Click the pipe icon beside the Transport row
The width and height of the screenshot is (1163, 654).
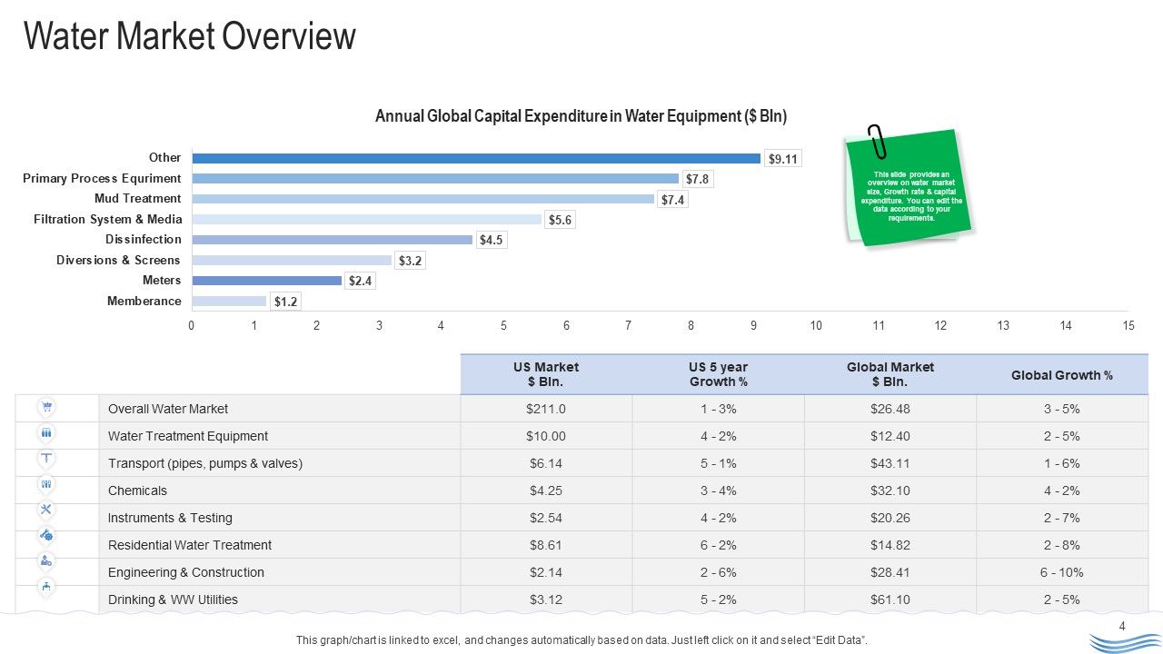pyautogui.click(x=46, y=458)
